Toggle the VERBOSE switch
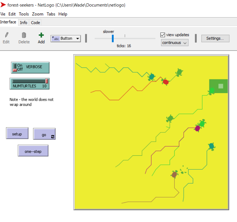The width and height of the screenshot is (237, 222). (x=15, y=67)
